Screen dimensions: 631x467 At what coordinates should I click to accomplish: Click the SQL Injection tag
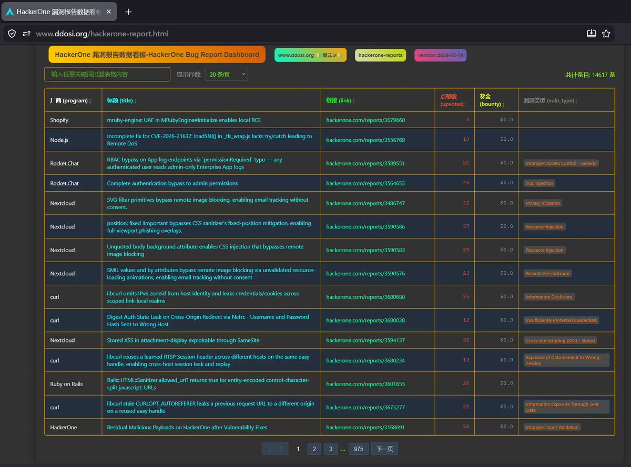(x=540, y=183)
